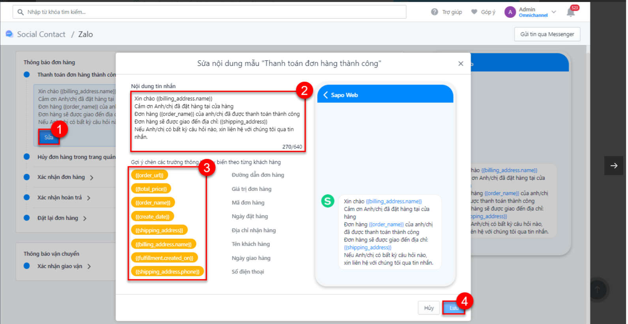
Task: Click the Mã đơn hàng description
Action: click(248, 203)
